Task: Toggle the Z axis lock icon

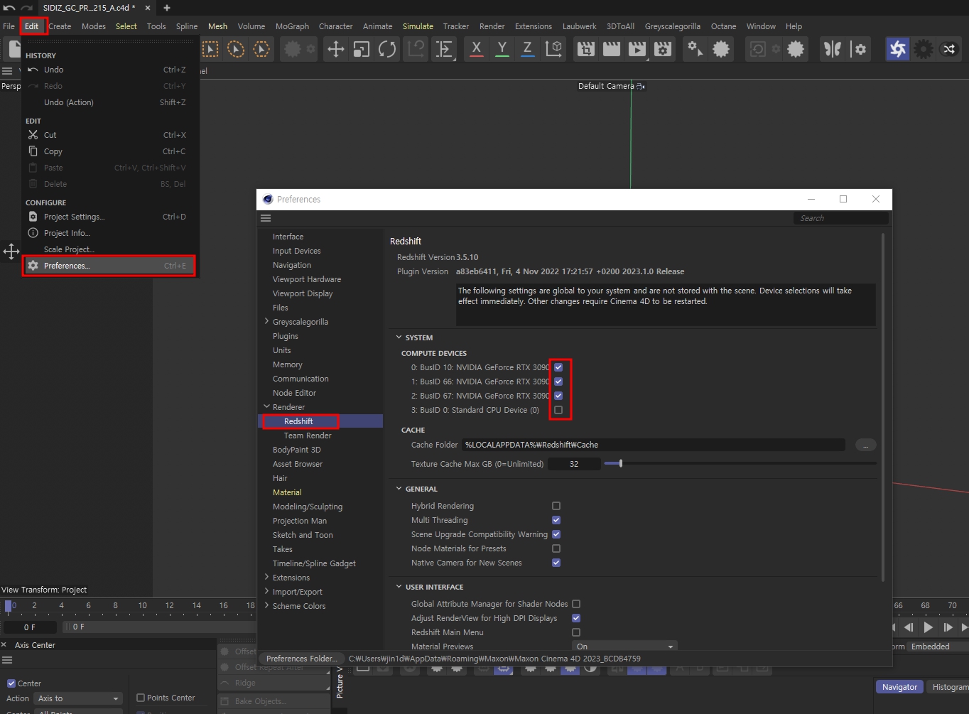Action: 527,49
